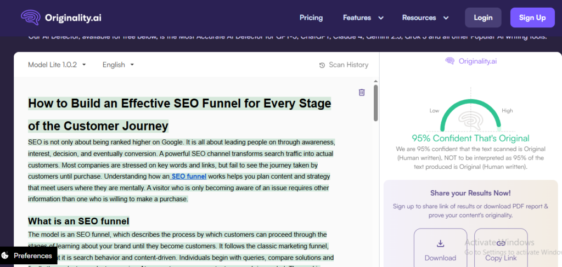
Task: Open the Scan History label
Action: [x=348, y=65]
